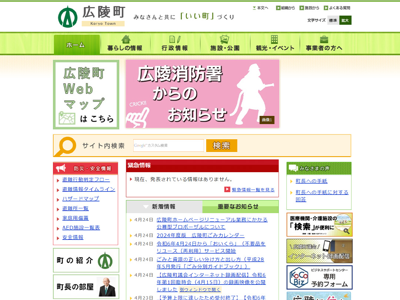The image size is (400, 300).
Task: Open the 広陵消防署からのお知らせ banner
Action: [202, 94]
